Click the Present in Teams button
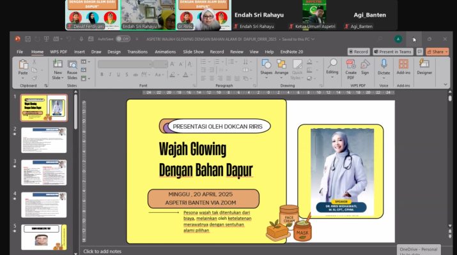Screen dimensions: 457x255 (x=393, y=52)
